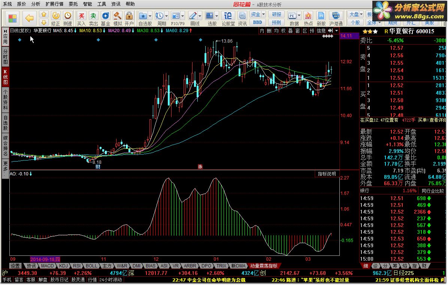Click the BBD button
448x285 pixels.
coord(257,22)
